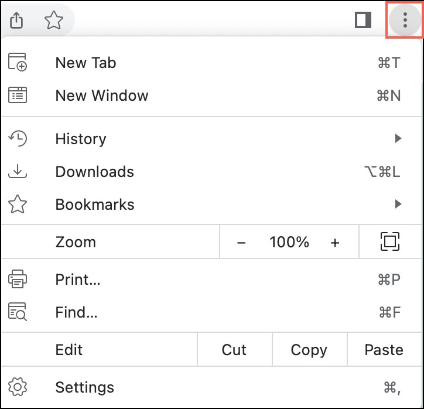Toggle full screen mode button
This screenshot has height=409, width=424.
click(389, 242)
